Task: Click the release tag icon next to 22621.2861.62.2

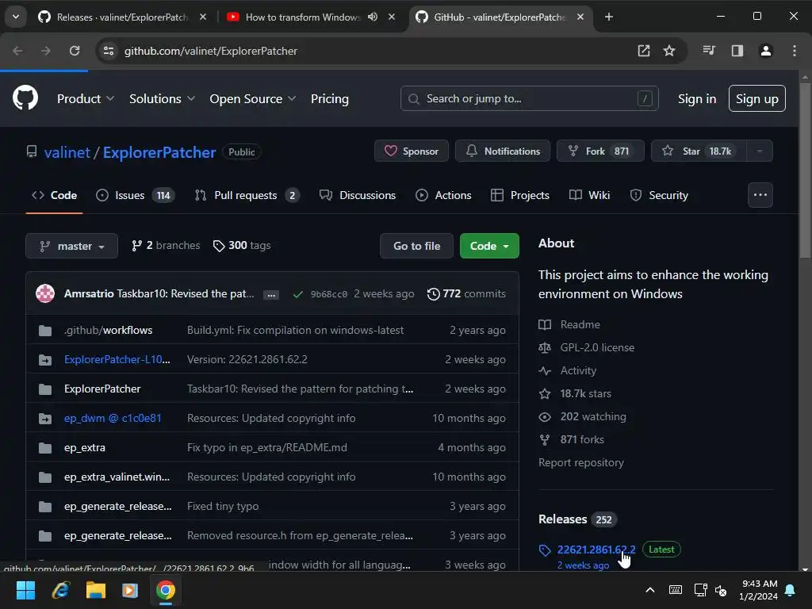Action: [x=545, y=550]
